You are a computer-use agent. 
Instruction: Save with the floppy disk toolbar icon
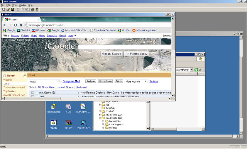[x=12, y=10]
